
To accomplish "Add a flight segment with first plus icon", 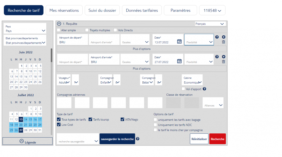I will pos(224,37).
